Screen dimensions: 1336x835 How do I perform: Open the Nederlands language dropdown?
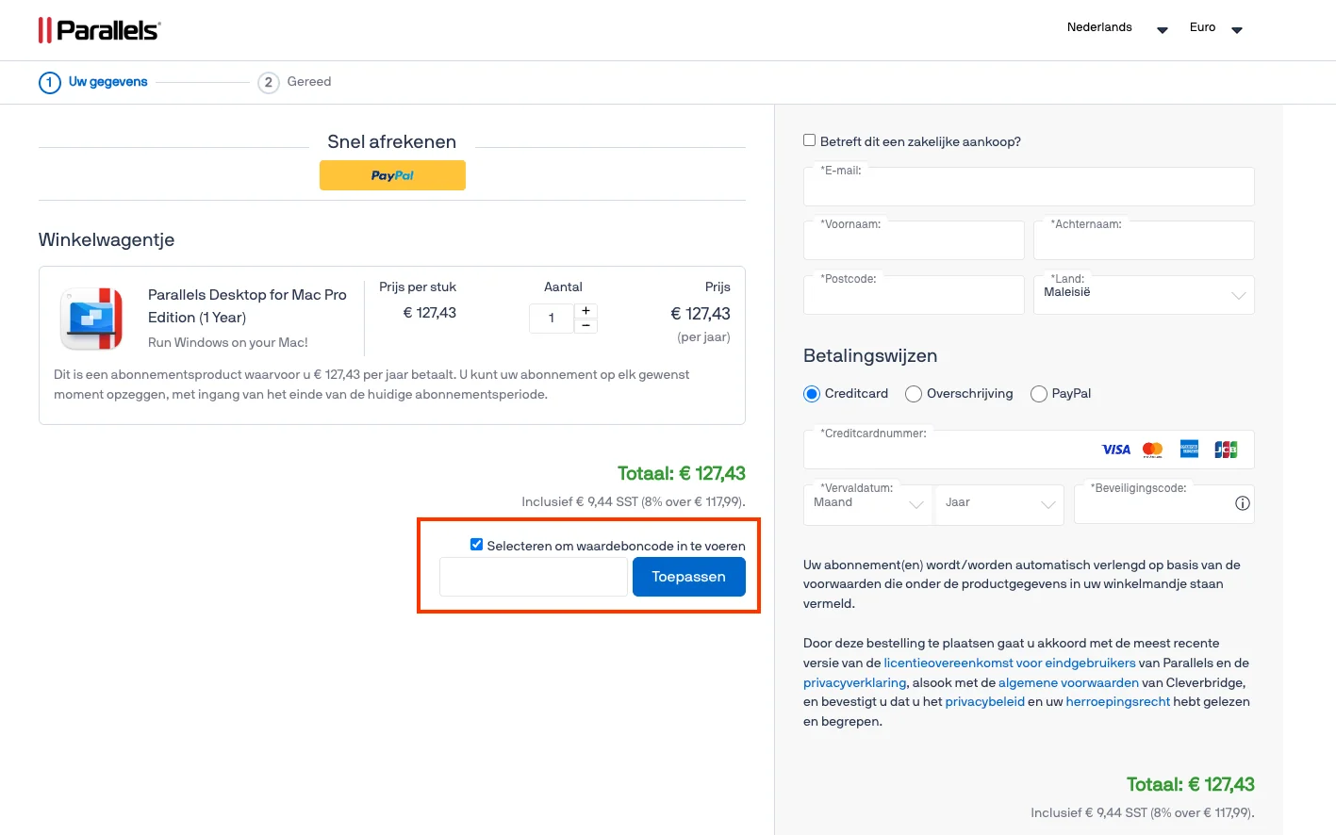[x=1117, y=28]
